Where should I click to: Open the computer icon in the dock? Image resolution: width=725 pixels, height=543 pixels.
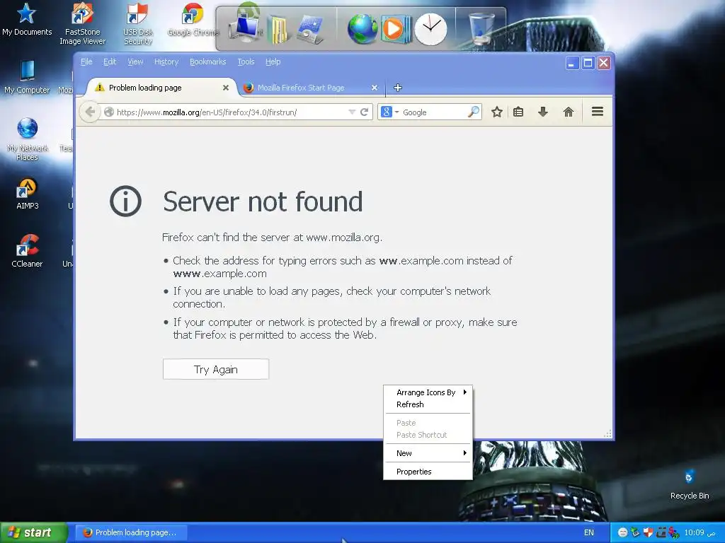point(246,28)
